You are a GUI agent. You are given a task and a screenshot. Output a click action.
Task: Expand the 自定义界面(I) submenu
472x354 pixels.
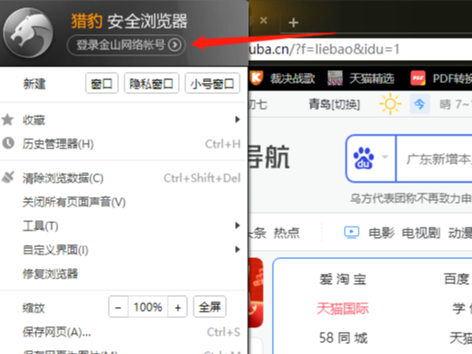point(123,250)
